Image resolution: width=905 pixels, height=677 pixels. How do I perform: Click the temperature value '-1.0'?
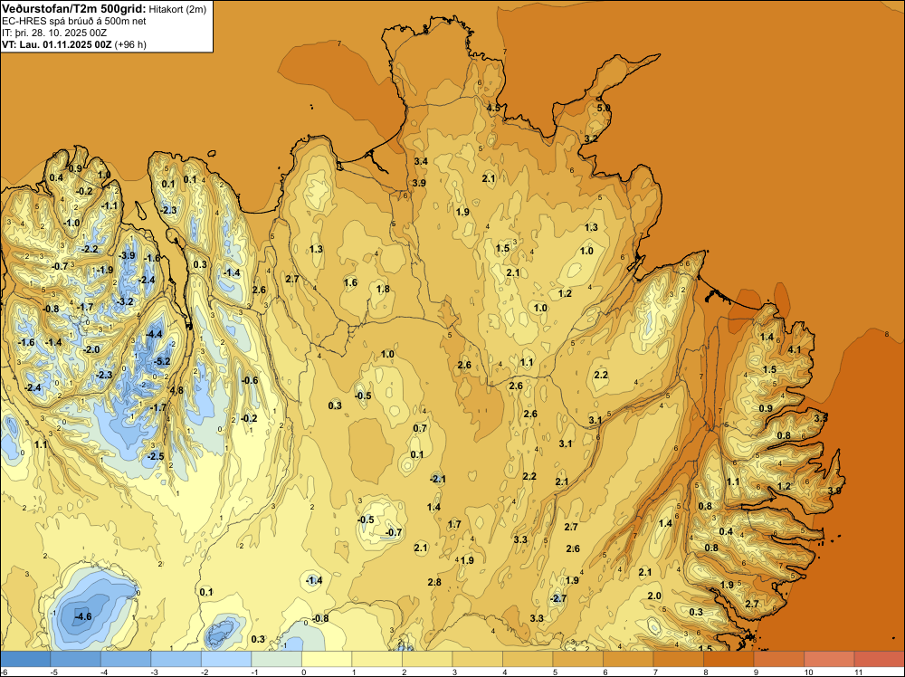(x=71, y=223)
